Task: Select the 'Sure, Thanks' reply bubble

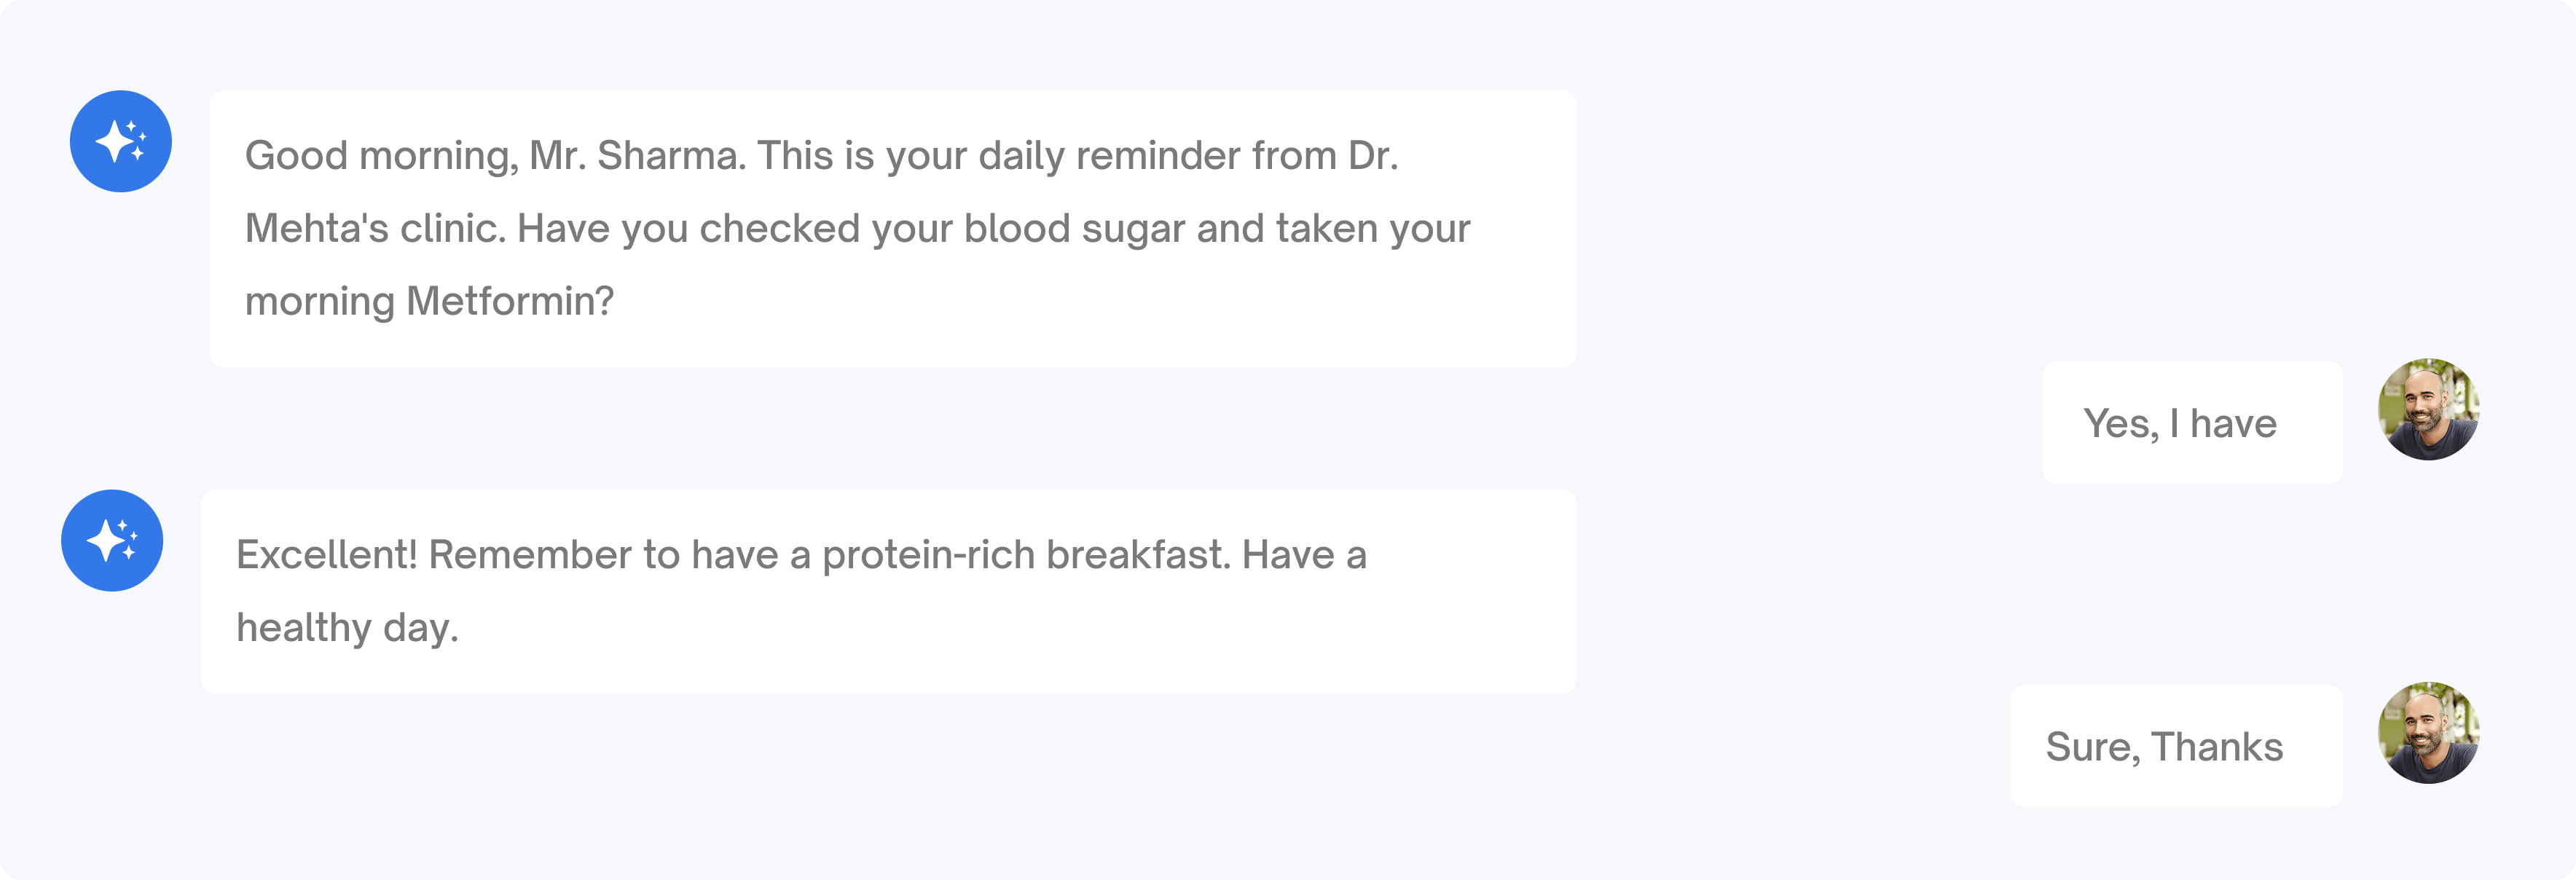Action: (2176, 745)
